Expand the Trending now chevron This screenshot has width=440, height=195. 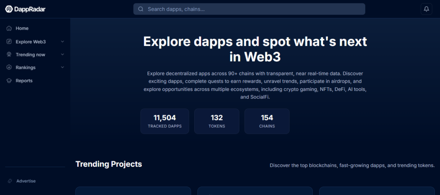click(x=62, y=54)
